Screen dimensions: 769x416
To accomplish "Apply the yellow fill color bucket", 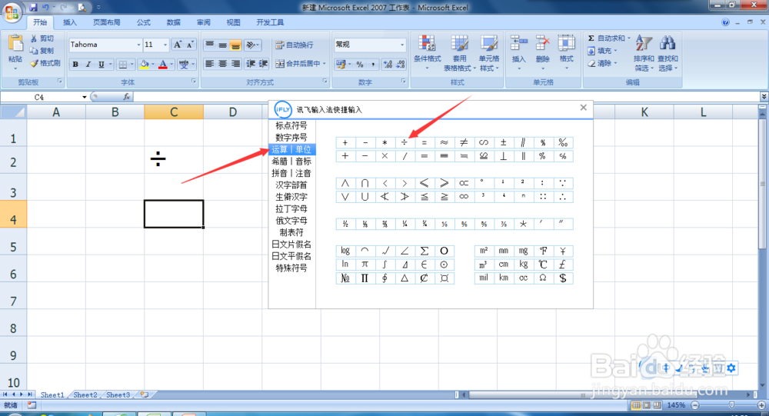I will 145,65.
